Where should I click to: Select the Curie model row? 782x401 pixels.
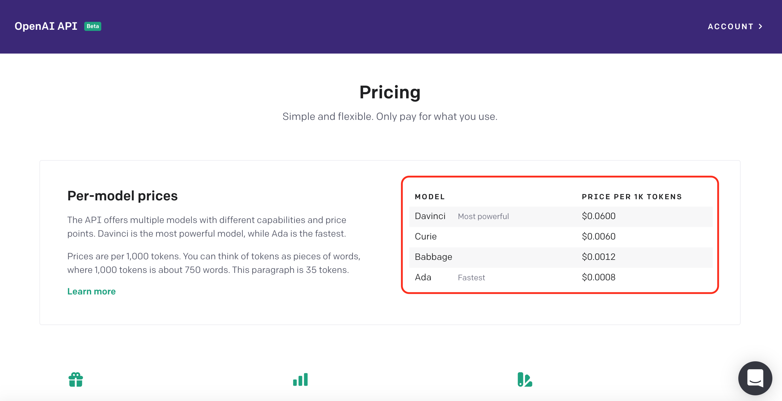point(560,237)
